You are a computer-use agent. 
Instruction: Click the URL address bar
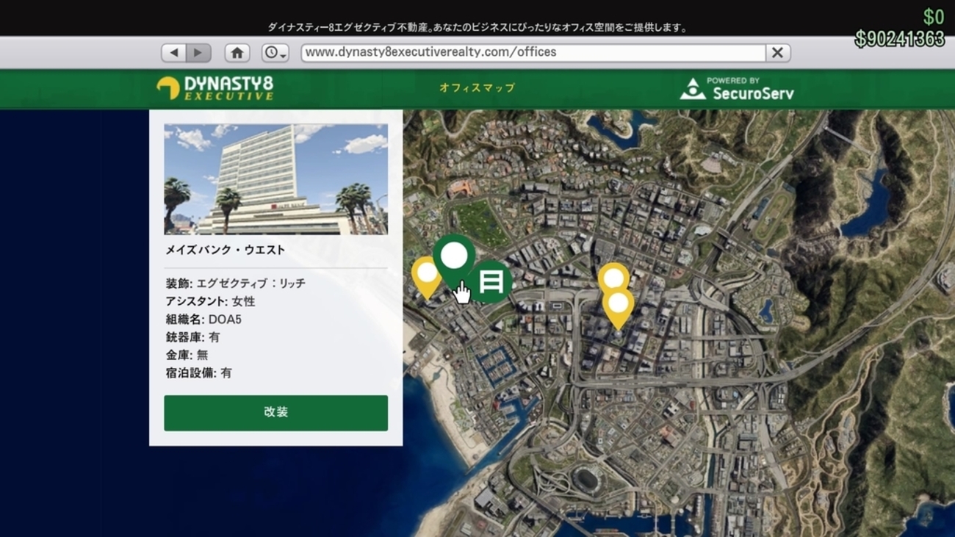coord(533,52)
